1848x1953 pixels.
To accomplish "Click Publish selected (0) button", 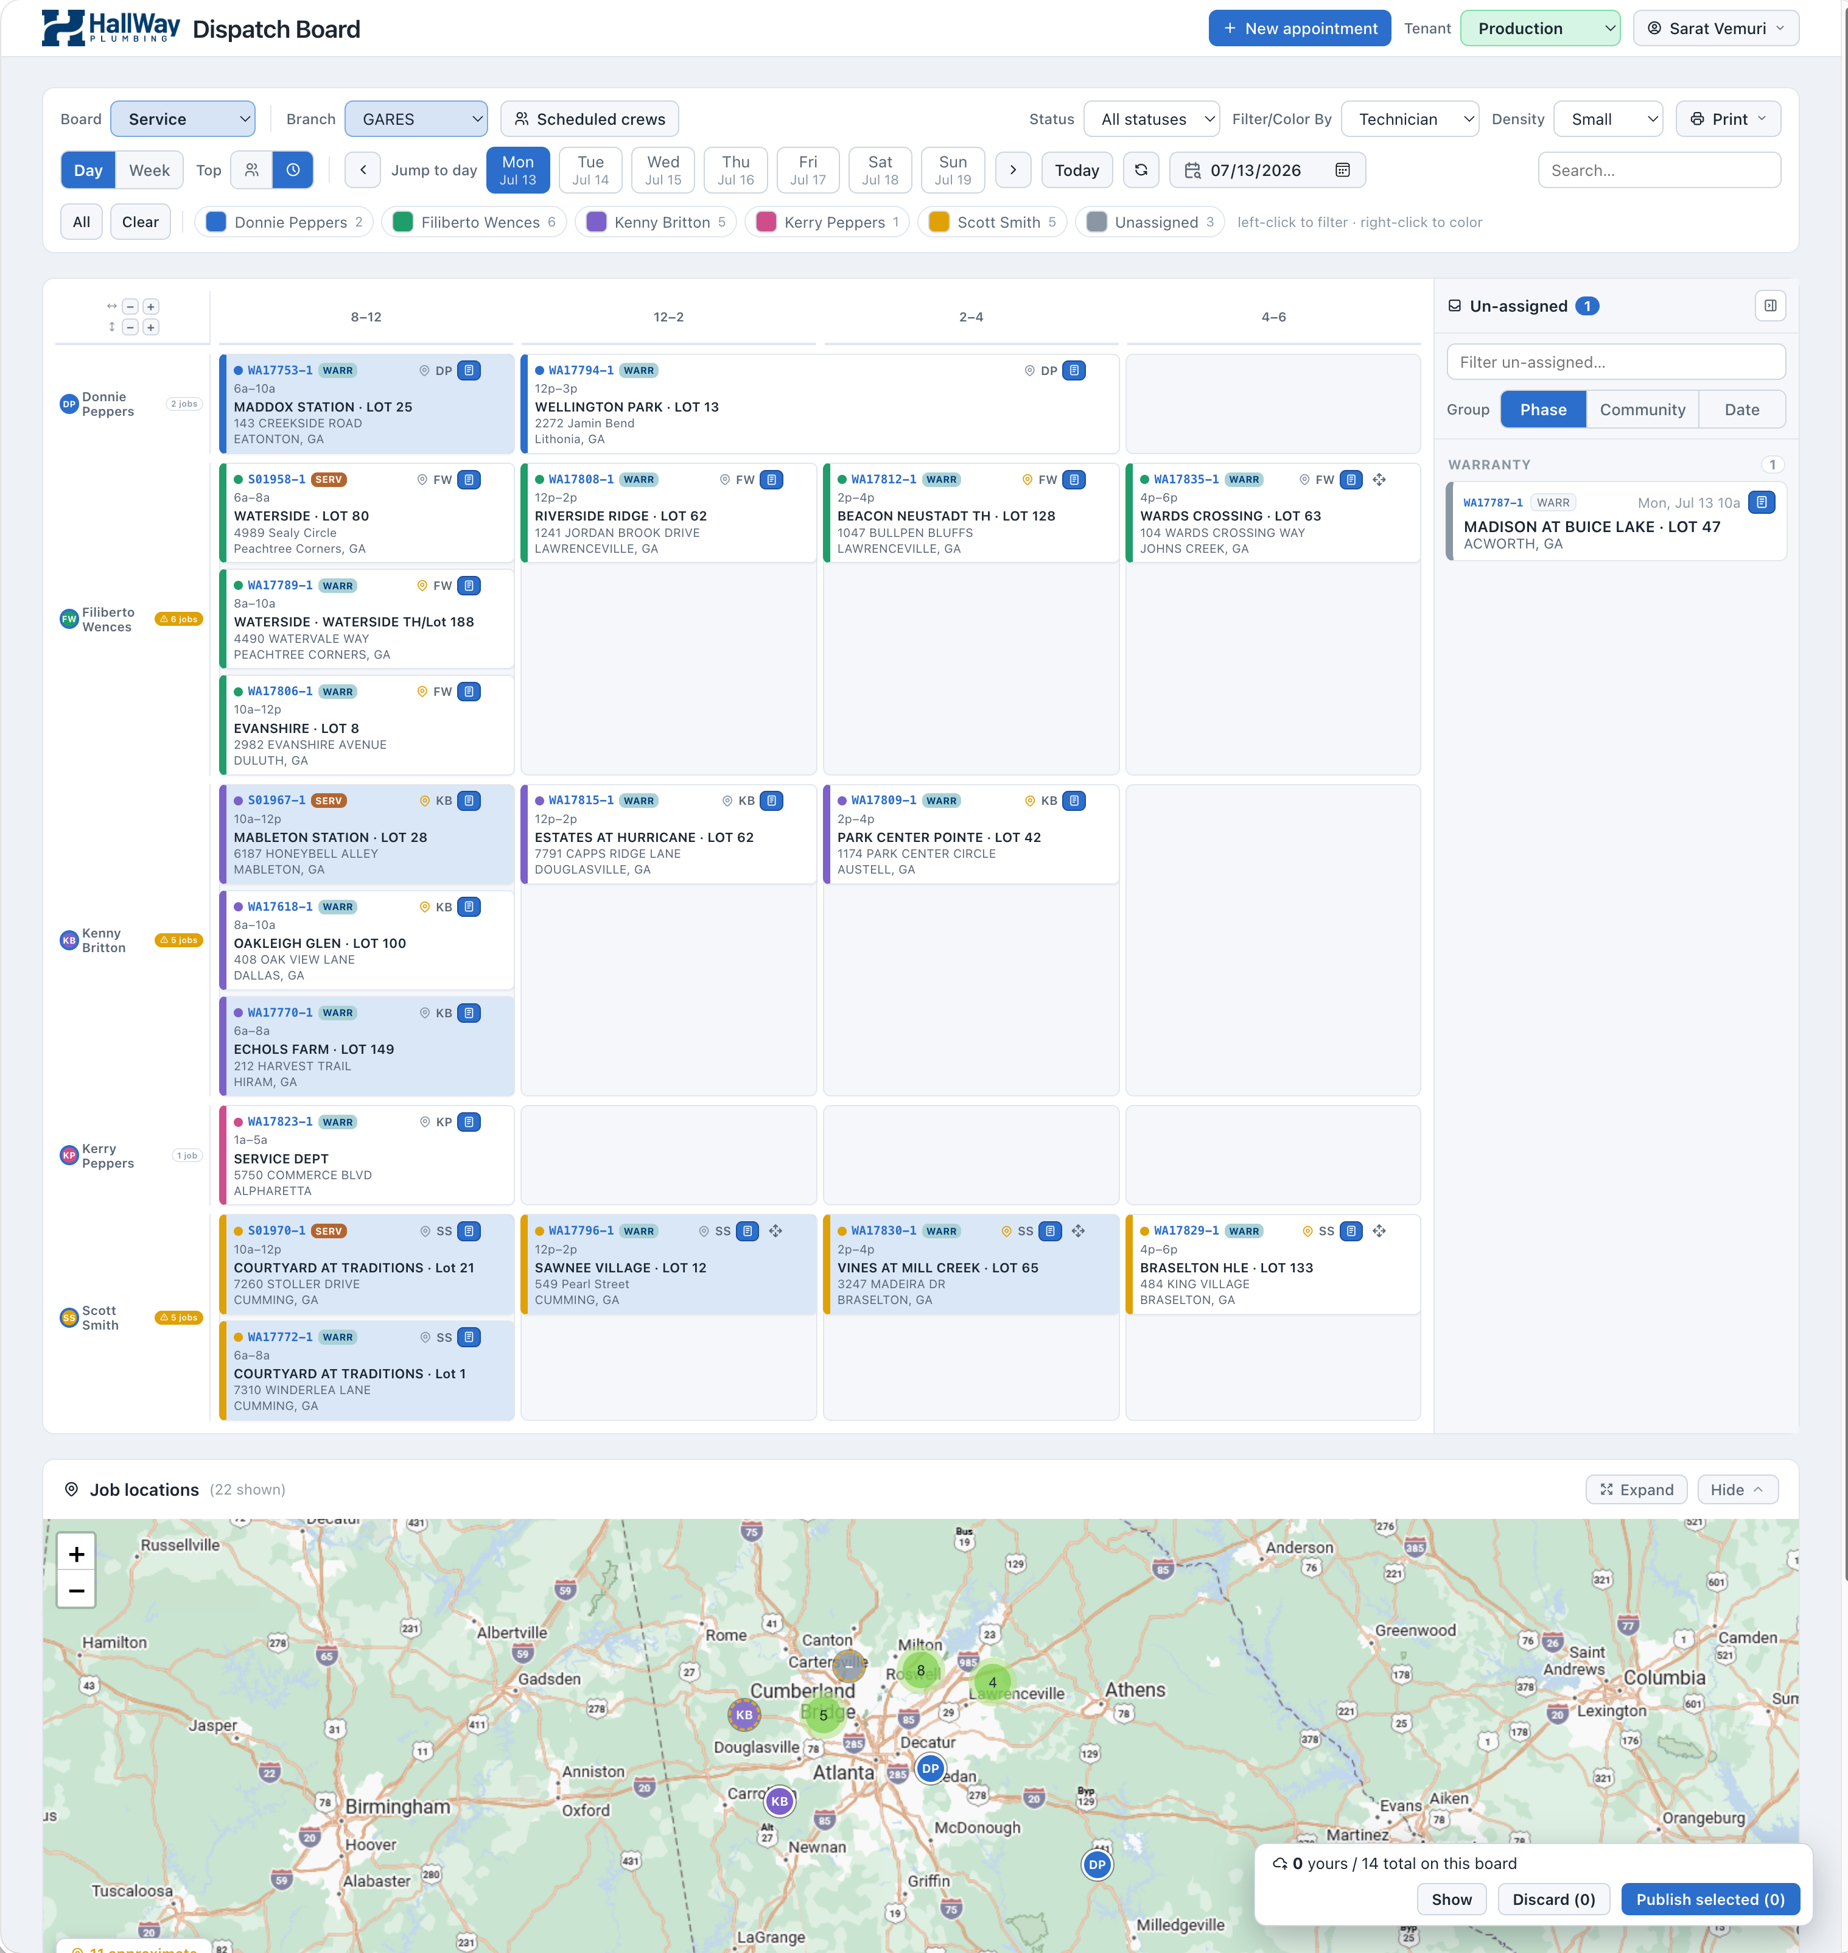I will 1710,1899.
